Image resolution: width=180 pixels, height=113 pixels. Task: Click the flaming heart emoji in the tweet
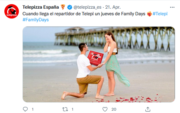pyautogui.click(x=149, y=14)
